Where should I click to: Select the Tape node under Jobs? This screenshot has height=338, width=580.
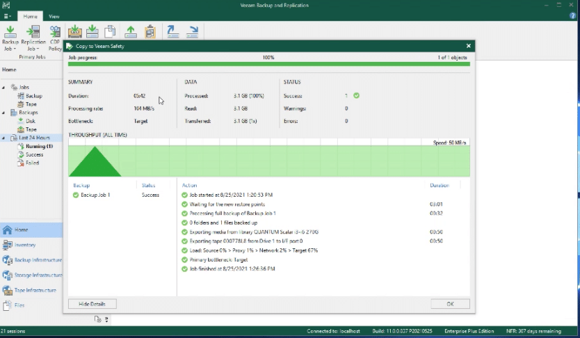(27, 104)
